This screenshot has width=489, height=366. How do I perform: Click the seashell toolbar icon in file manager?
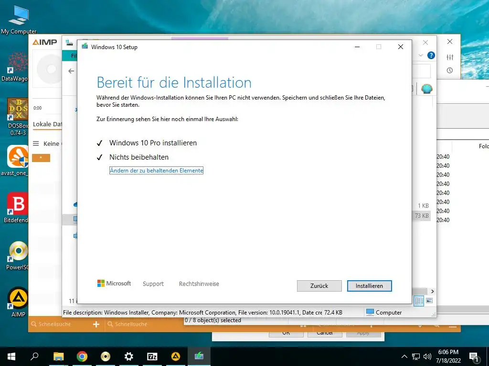[426, 89]
